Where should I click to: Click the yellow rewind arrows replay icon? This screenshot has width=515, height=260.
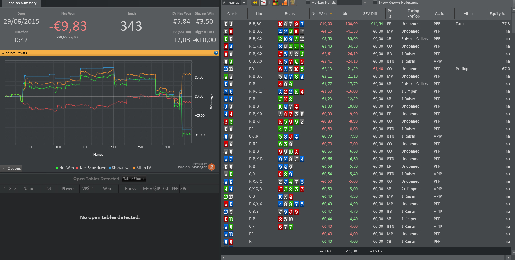(x=255, y=3)
